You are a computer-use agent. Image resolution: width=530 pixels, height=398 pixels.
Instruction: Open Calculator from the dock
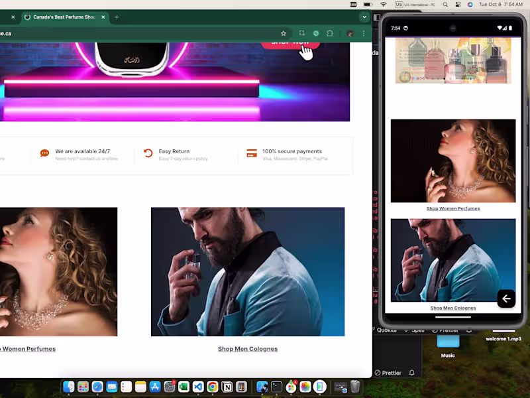[x=241, y=387]
